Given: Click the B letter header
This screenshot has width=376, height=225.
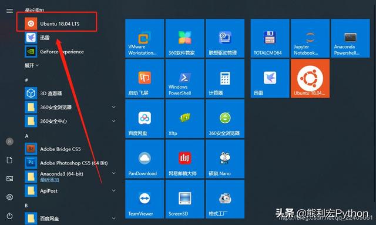Looking at the screenshot, I should pos(26,206).
